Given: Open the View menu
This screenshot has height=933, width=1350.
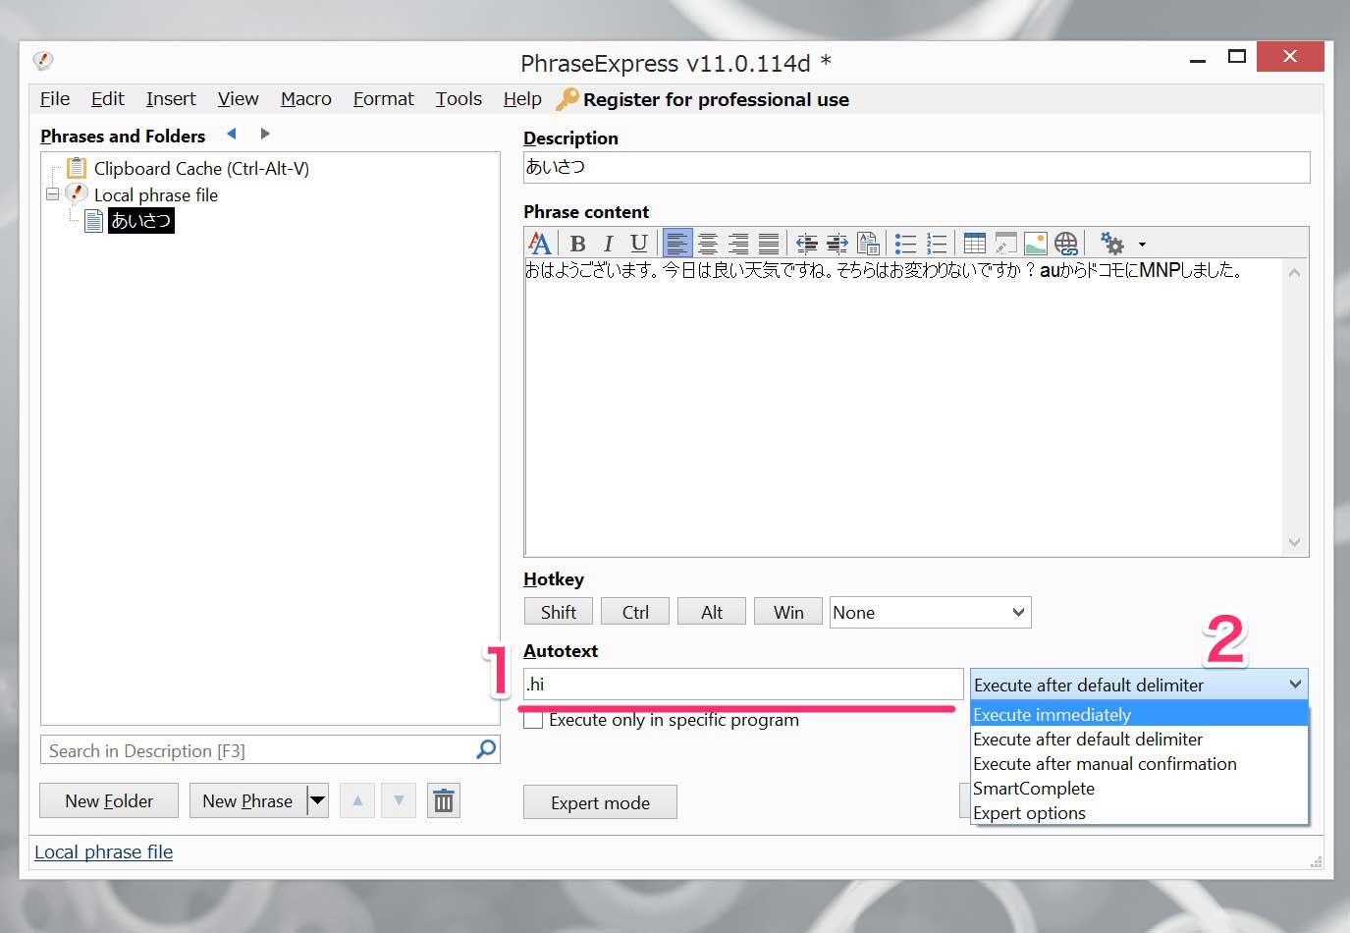Looking at the screenshot, I should click(x=239, y=99).
